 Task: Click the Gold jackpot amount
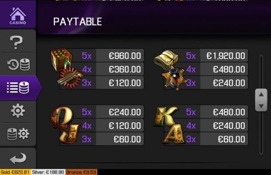click(x=15, y=172)
